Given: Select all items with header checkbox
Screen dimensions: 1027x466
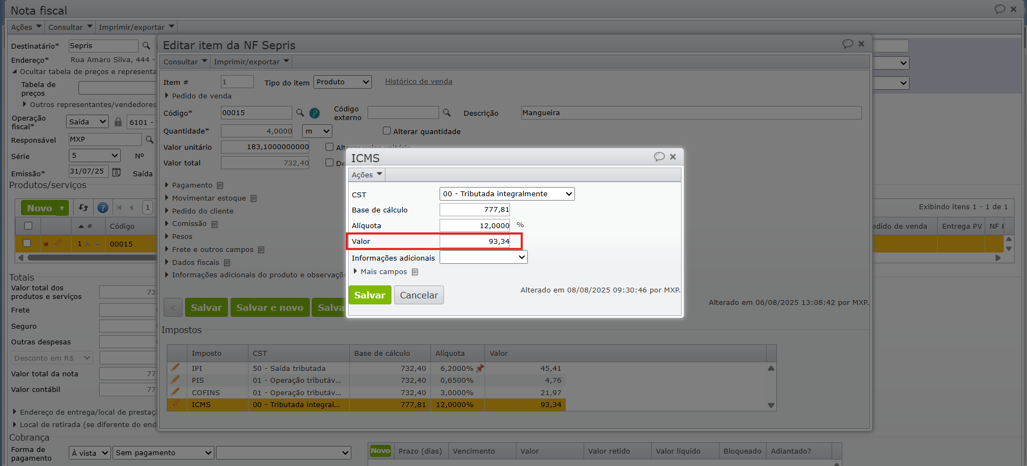Looking at the screenshot, I should (x=28, y=226).
